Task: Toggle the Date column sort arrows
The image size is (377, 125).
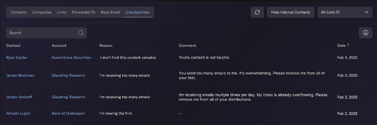Action: click(348, 45)
